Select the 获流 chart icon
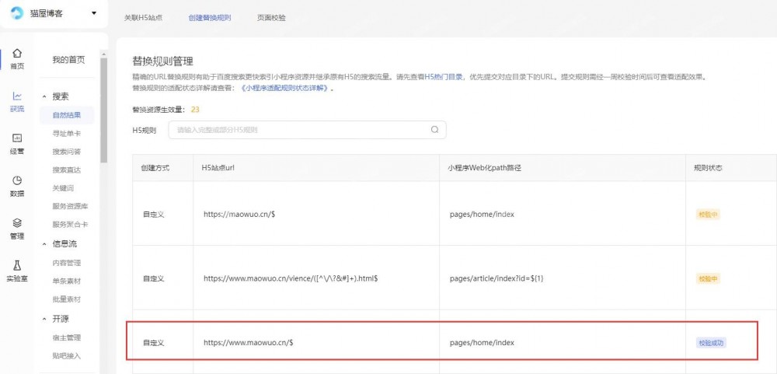 pos(17,96)
